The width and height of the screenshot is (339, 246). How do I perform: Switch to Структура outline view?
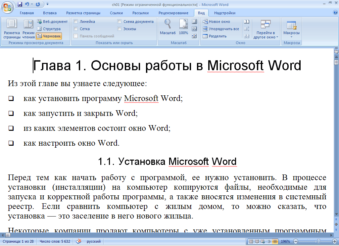(x=49, y=29)
